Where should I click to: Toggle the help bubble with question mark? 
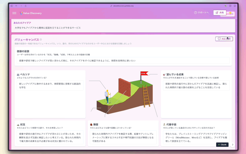coord(232,145)
